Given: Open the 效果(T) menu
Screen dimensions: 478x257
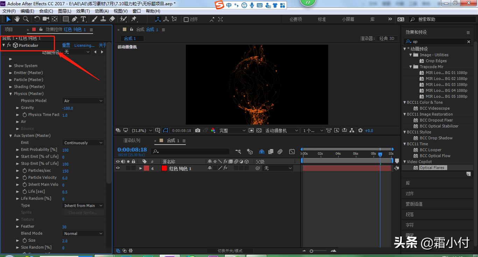Looking at the screenshot, I should (83, 11).
